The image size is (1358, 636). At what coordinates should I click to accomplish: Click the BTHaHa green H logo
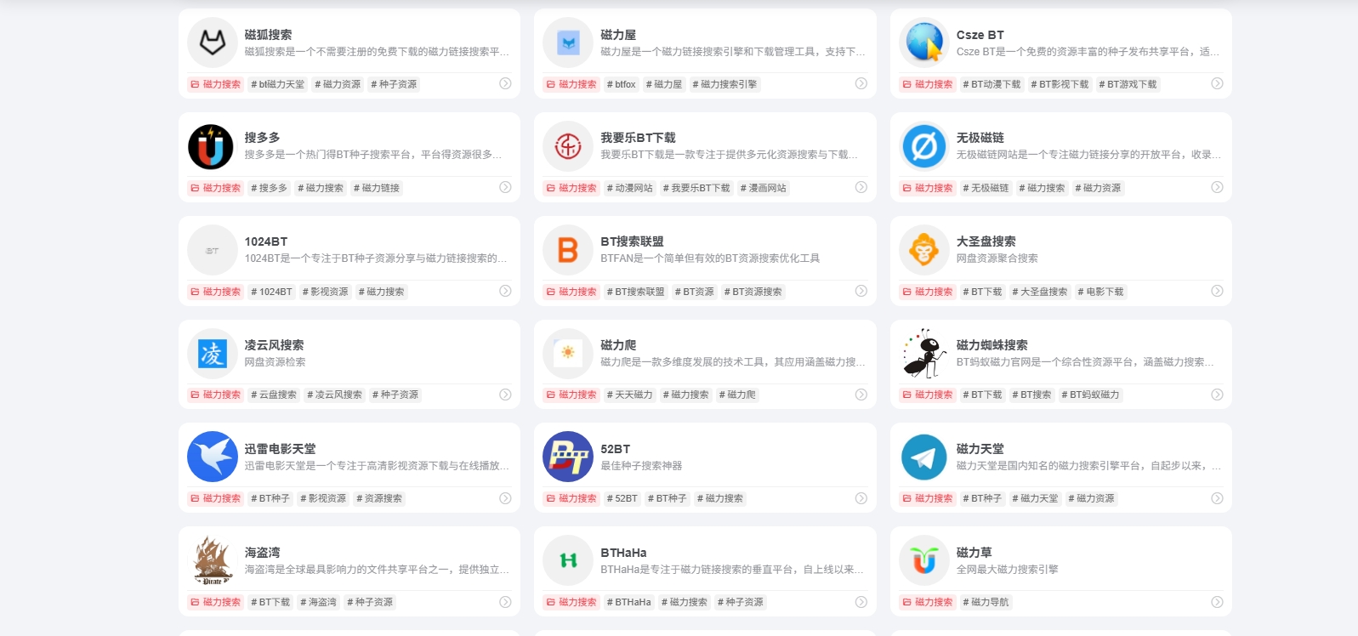pos(568,560)
